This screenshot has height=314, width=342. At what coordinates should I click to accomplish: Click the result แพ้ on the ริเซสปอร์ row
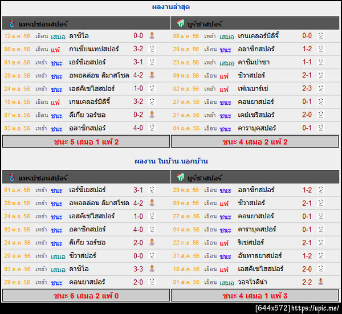pos(224,243)
